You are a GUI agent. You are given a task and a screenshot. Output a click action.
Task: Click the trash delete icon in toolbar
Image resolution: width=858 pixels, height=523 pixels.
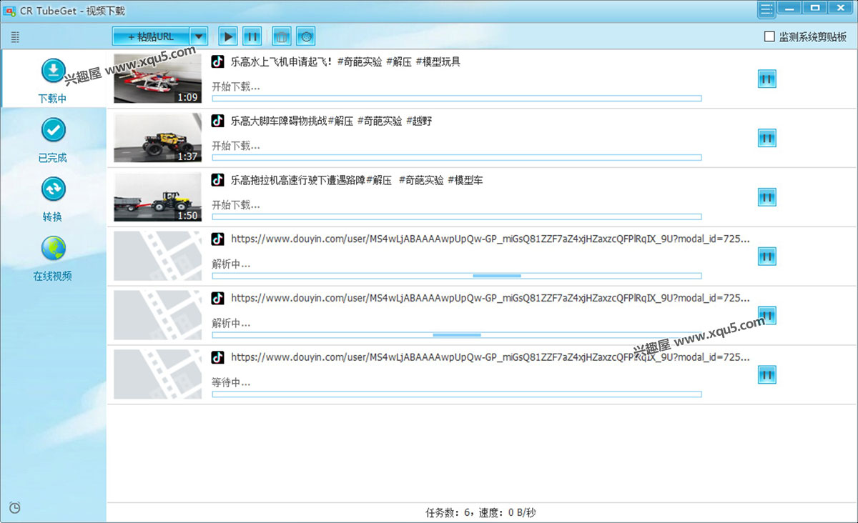click(x=282, y=36)
